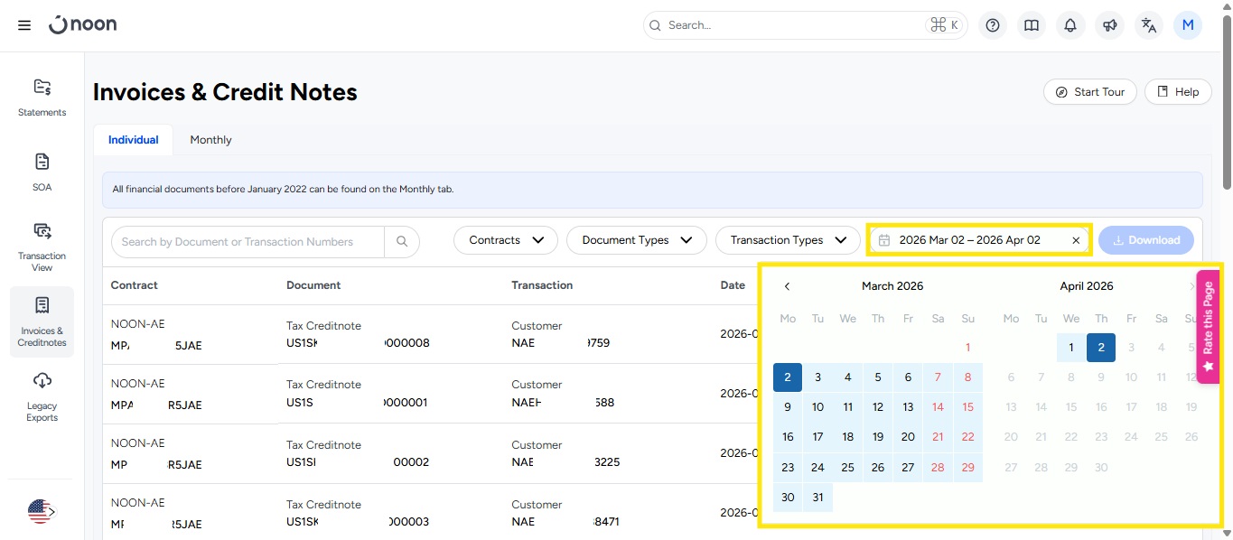Select the Individual tab

tap(134, 140)
